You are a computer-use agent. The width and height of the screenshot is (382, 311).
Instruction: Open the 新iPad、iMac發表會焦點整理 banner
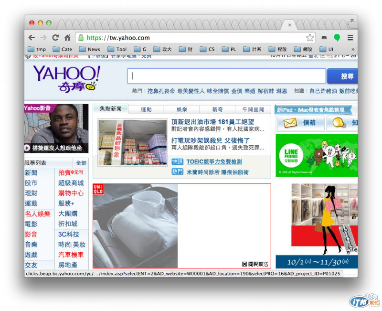(x=314, y=110)
